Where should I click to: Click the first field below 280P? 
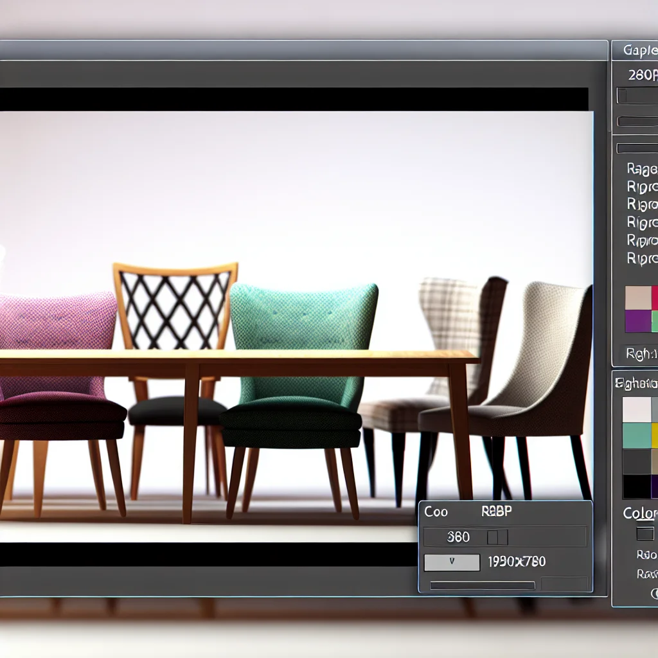click(x=636, y=96)
